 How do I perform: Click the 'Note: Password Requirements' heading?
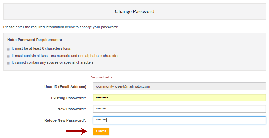point(35,40)
